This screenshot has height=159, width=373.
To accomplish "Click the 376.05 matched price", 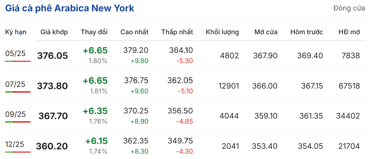I will 53,56.
